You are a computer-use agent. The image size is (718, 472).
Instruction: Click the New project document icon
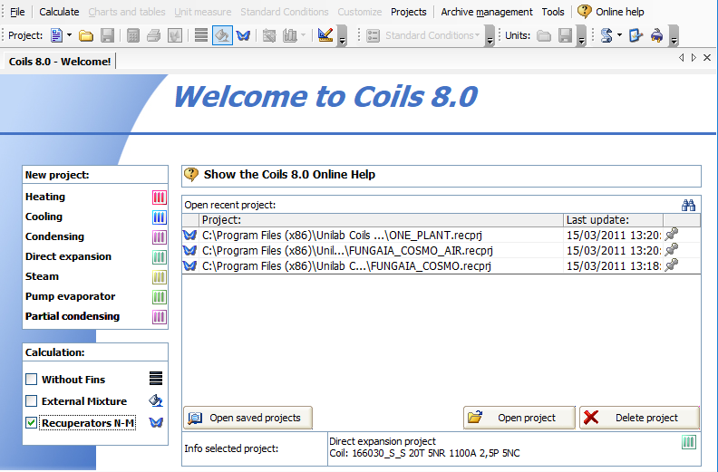pos(56,35)
